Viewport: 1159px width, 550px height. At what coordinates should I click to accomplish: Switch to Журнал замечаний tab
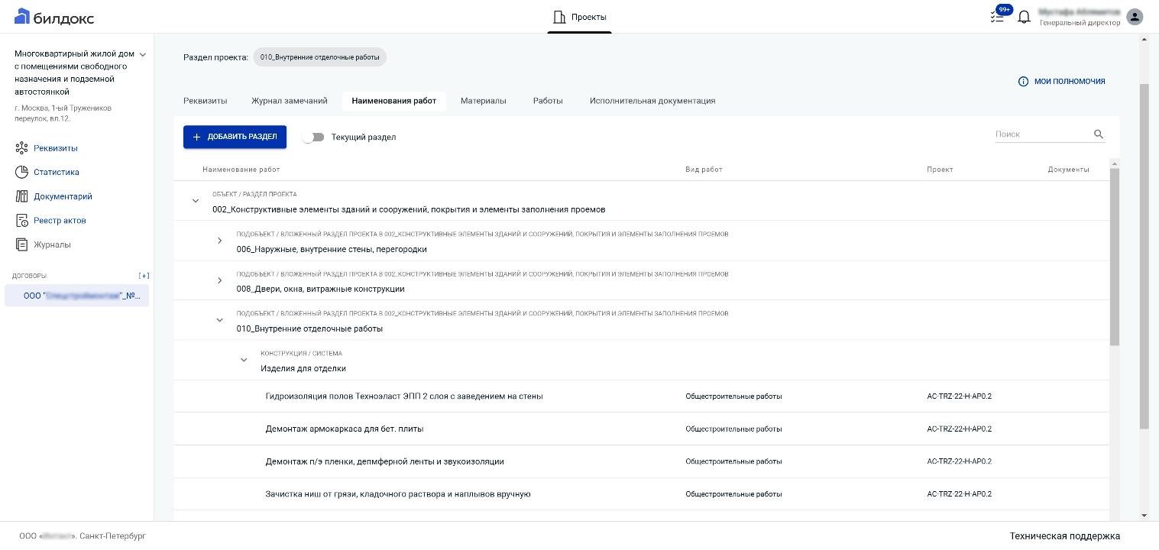pos(290,101)
